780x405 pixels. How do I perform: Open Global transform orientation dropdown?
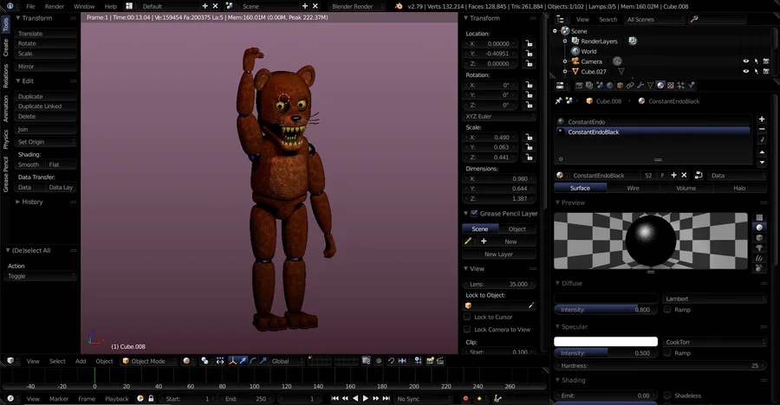[288, 361]
